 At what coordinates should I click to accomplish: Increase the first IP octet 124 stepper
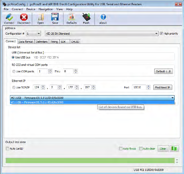click(x=43, y=86)
